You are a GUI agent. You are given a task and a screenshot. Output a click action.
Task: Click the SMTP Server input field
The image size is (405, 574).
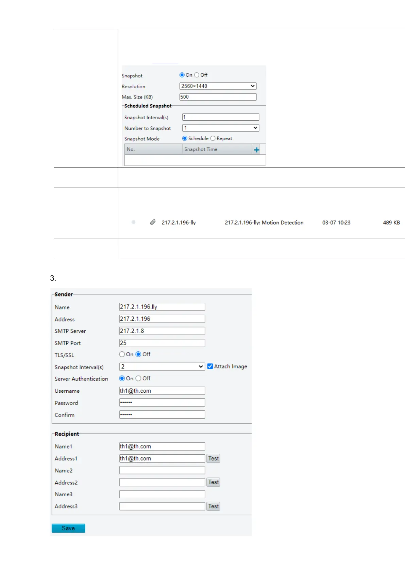(162, 331)
